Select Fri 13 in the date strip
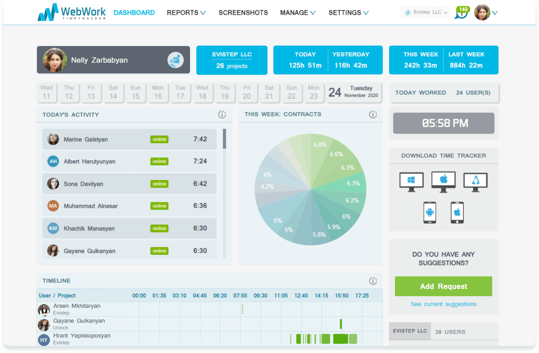The image size is (539, 353). click(x=91, y=92)
